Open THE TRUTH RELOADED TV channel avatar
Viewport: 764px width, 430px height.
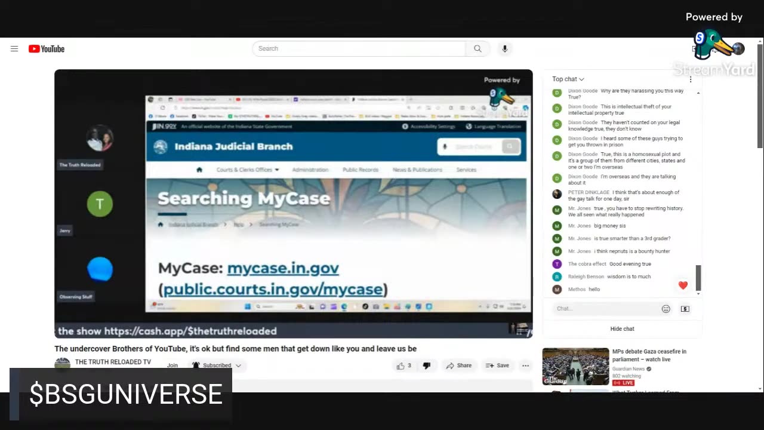[x=62, y=365]
